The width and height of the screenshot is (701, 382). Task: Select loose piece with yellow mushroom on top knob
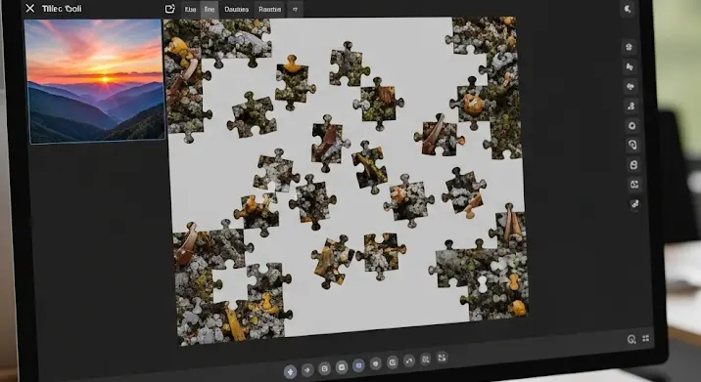point(294,83)
